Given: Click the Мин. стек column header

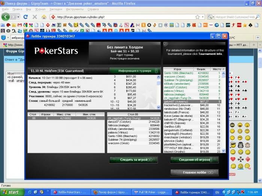Looking at the screenshot, I should [x=90, y=114].
